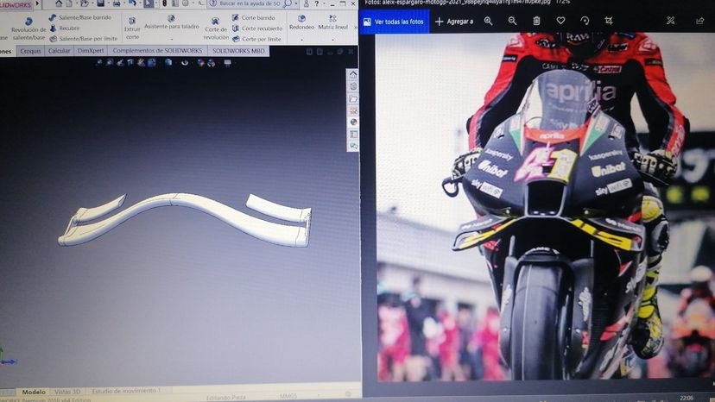This screenshot has width=715, height=402.
Task: Switch to the Calcular tab
Action: click(x=60, y=51)
